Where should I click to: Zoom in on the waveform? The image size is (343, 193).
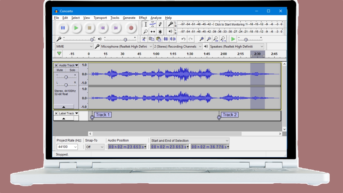click(201, 39)
